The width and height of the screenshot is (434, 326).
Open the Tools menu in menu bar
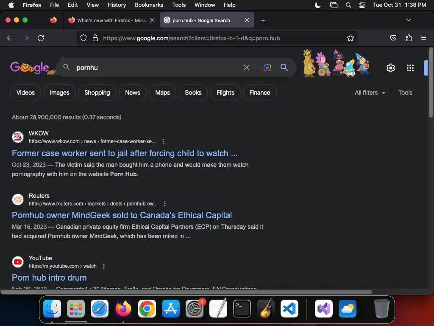click(179, 5)
